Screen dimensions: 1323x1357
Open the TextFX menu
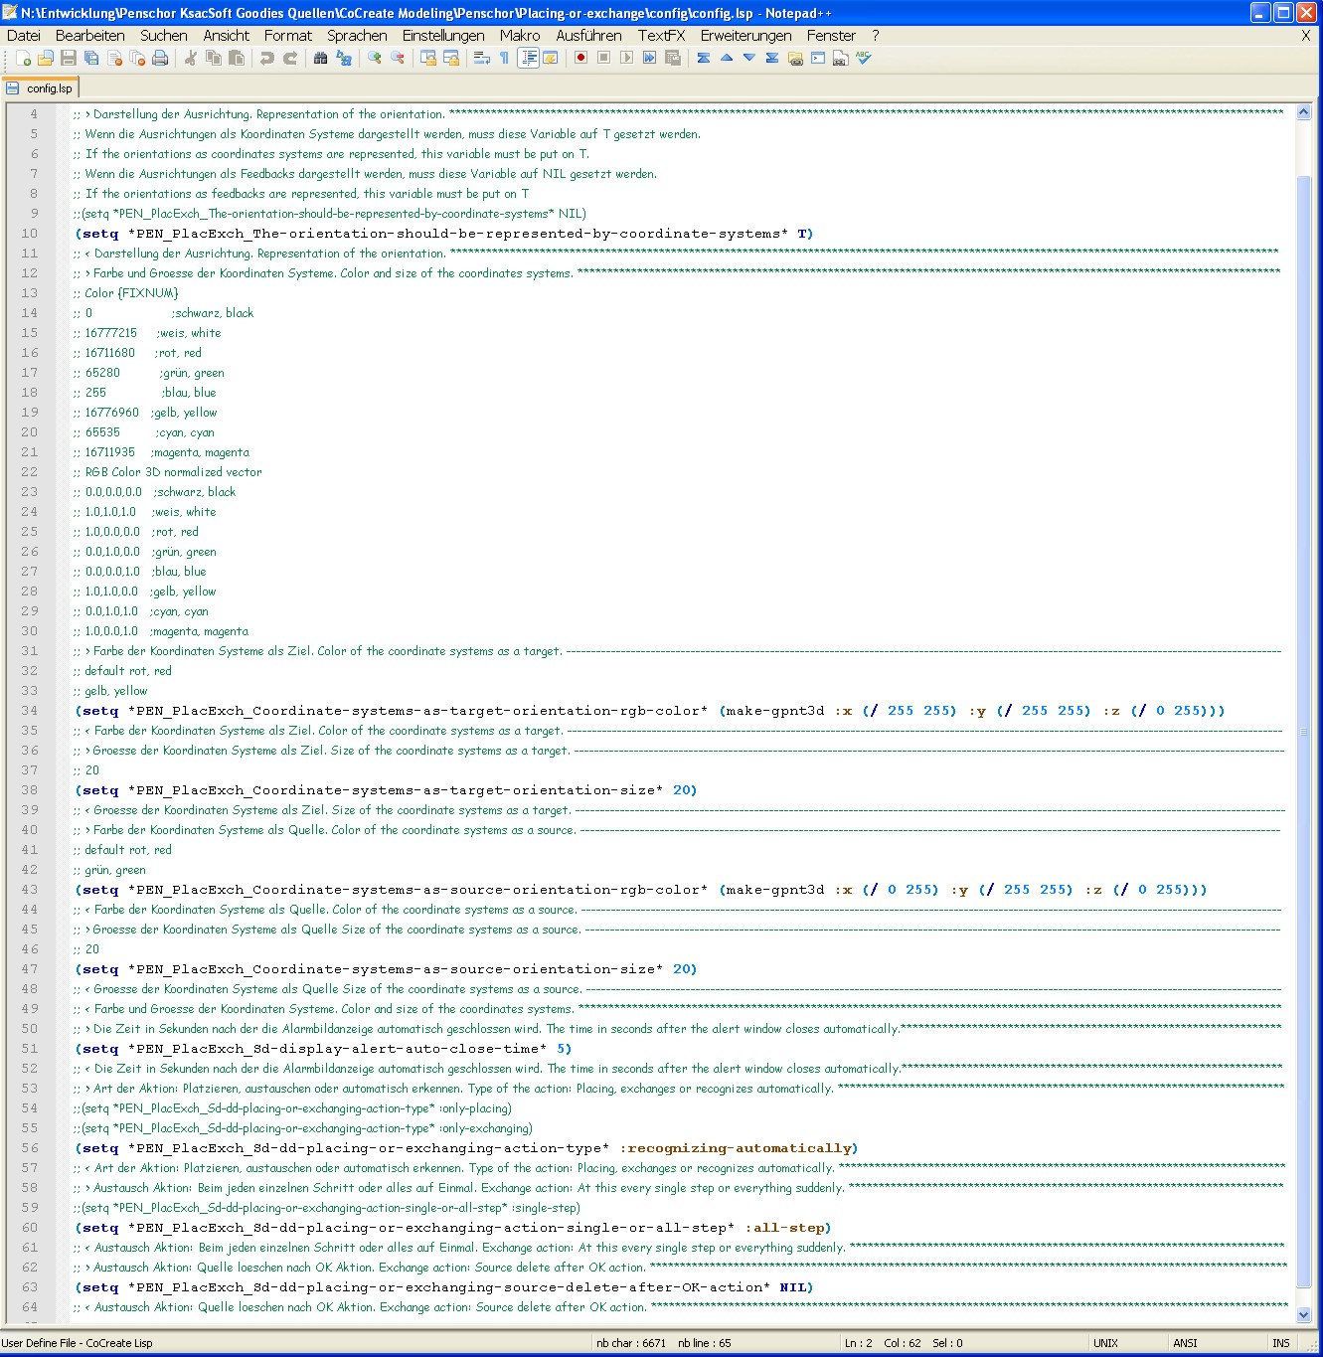click(x=661, y=36)
